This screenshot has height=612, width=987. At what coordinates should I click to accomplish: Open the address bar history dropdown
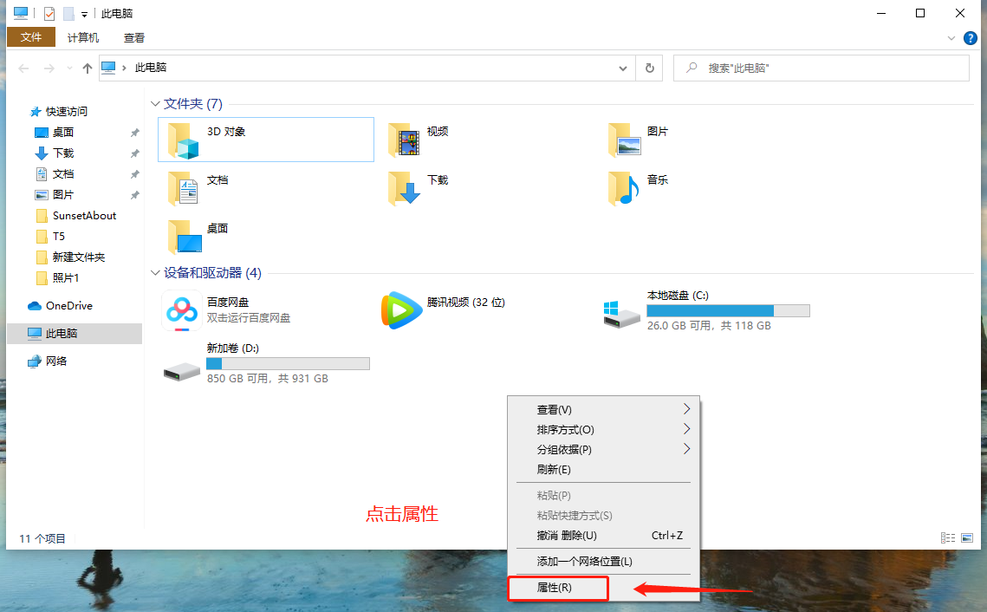pyautogui.click(x=622, y=68)
